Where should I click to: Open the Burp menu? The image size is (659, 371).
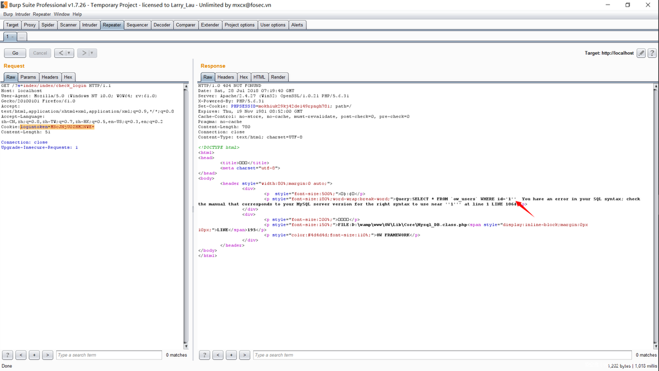[x=8, y=14]
